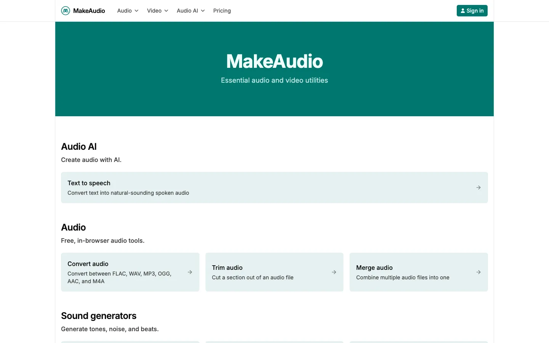
Task: Open the Pricing page
Action: [222, 11]
